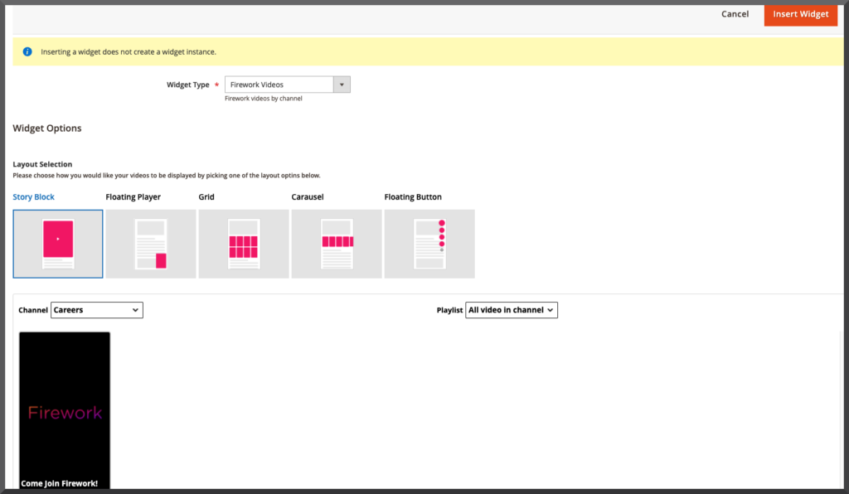Open the Widget Type dropdown

287,85
